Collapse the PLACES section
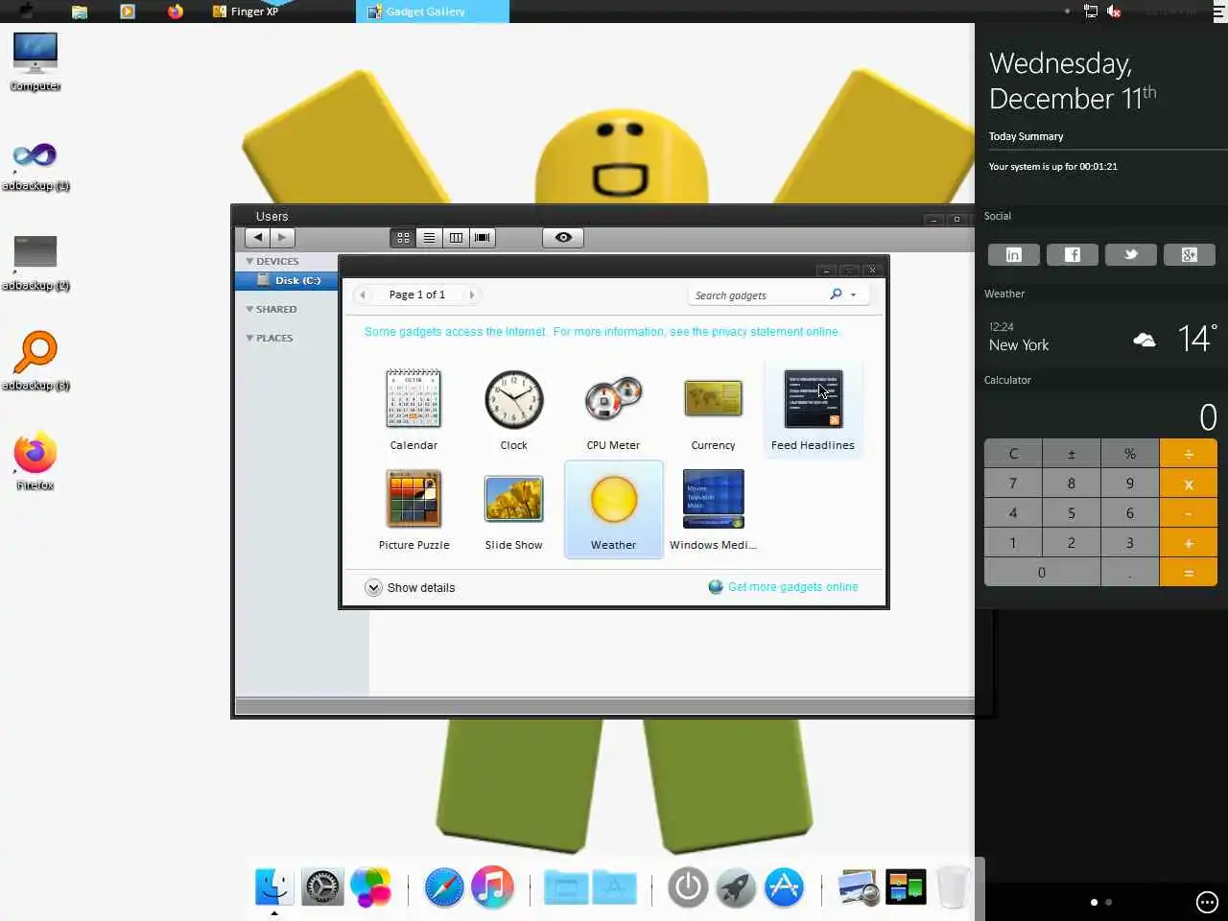This screenshot has width=1228, height=921. pyautogui.click(x=249, y=338)
